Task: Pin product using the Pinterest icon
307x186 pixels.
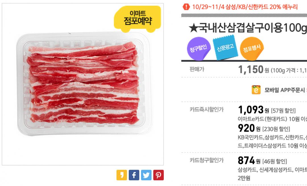Action: coord(158,175)
